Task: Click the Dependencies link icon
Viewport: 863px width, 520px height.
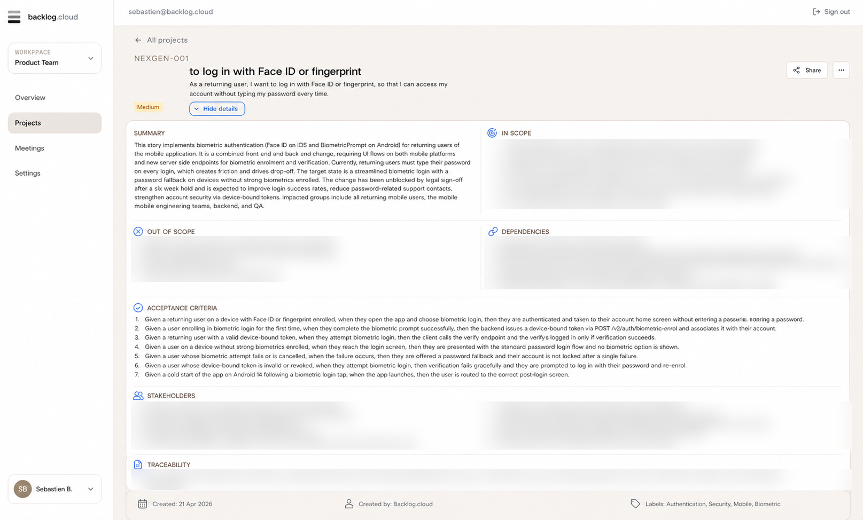Action: click(493, 231)
